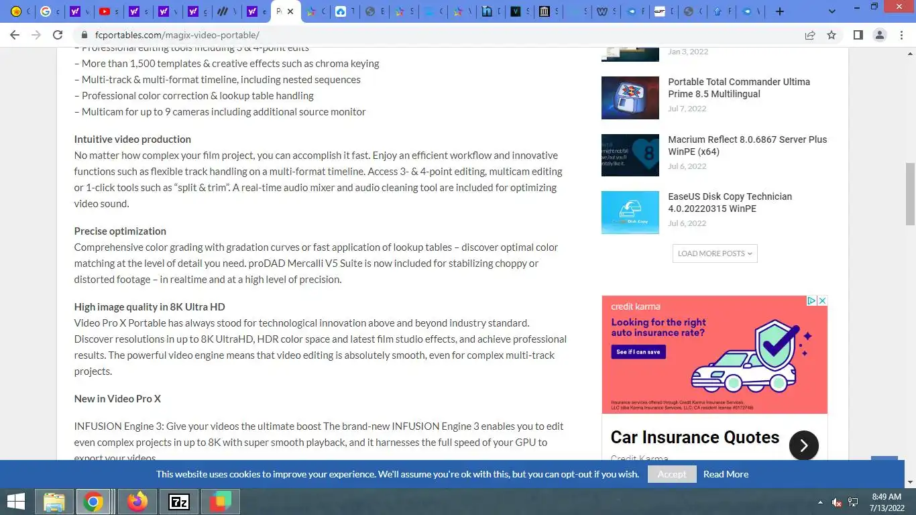Open Firefox from the taskbar
The image size is (916, 515).
pyautogui.click(x=137, y=502)
